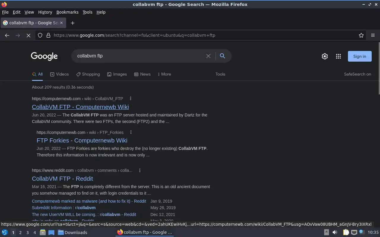Open Computernewb marked as malware Reddit link
This screenshot has height=237, width=380.
click(89, 201)
